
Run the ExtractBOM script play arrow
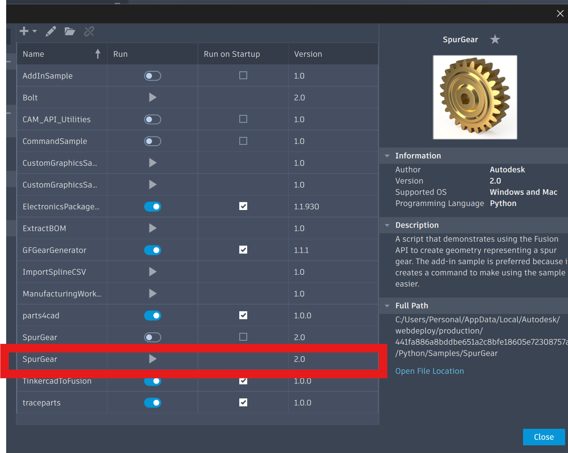click(x=152, y=228)
